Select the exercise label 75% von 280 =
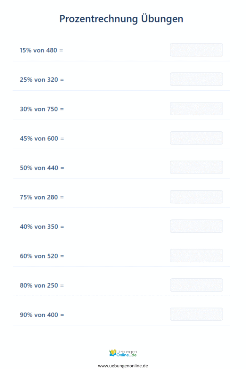Screen dimensions: 246x369 pyautogui.click(x=42, y=197)
